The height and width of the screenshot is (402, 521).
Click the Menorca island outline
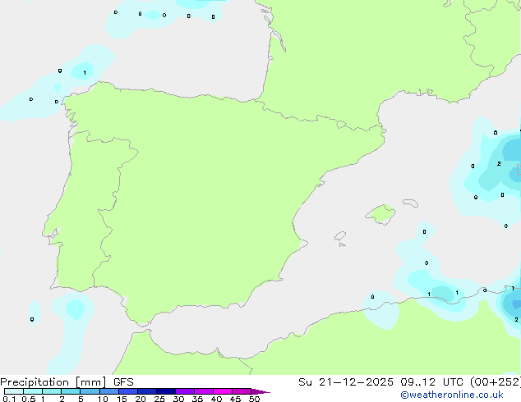point(410,203)
